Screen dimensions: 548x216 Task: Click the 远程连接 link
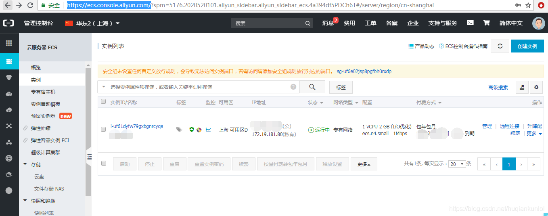[510, 126]
